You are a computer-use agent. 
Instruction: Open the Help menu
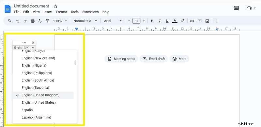point(106,12)
